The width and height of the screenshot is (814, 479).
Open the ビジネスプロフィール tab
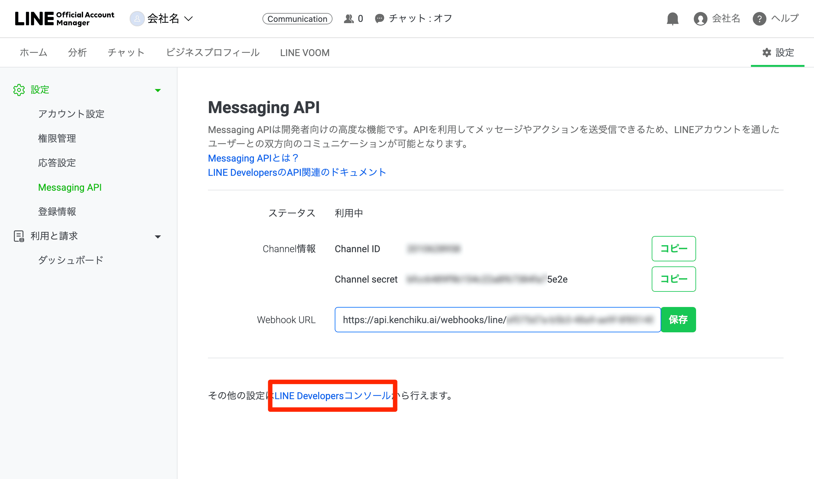(x=213, y=53)
